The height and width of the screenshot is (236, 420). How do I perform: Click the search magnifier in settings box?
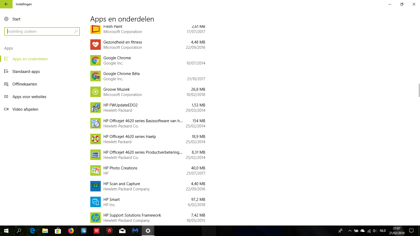(76, 31)
